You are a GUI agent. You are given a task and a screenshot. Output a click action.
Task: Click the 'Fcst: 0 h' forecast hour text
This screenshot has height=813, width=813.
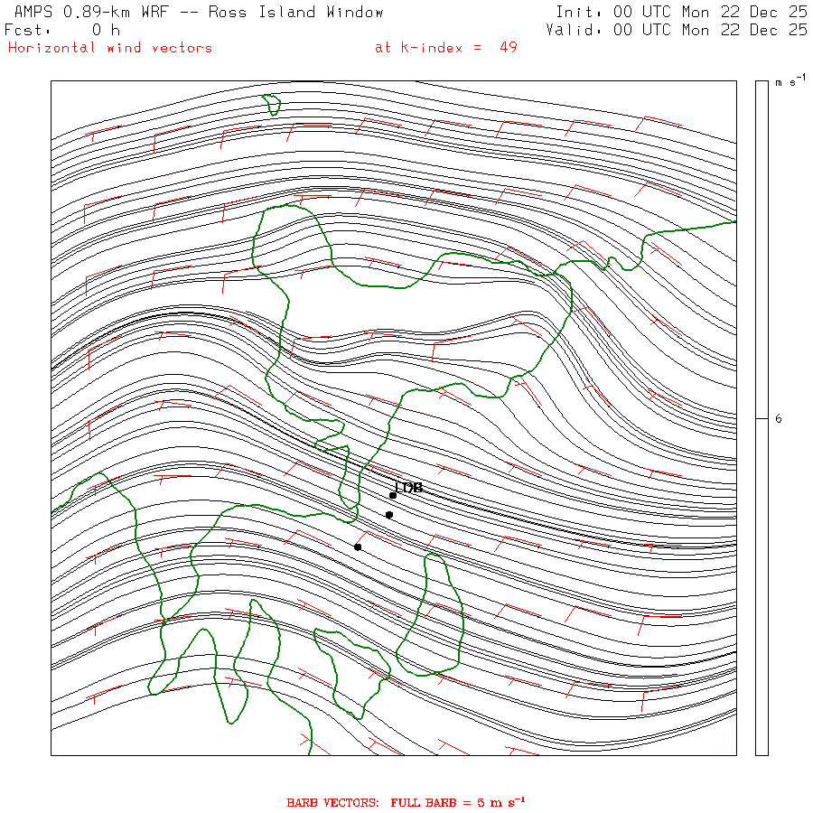[x=62, y=30]
